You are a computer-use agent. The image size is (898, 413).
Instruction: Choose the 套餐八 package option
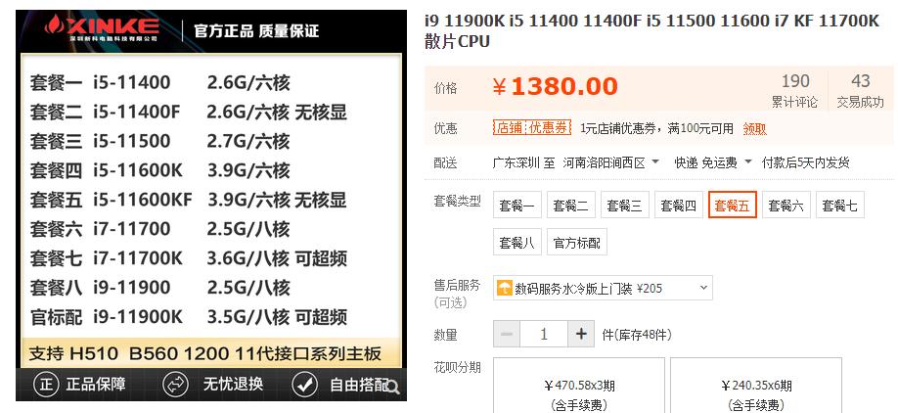(x=516, y=242)
